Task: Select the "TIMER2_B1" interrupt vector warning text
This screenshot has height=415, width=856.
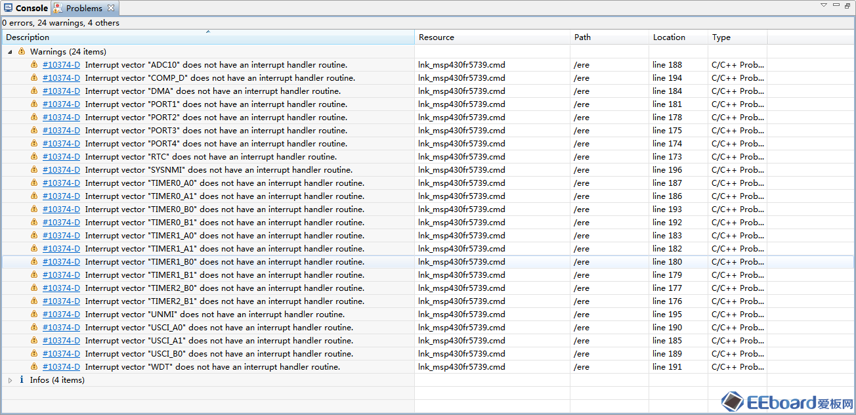Action: tap(225, 301)
